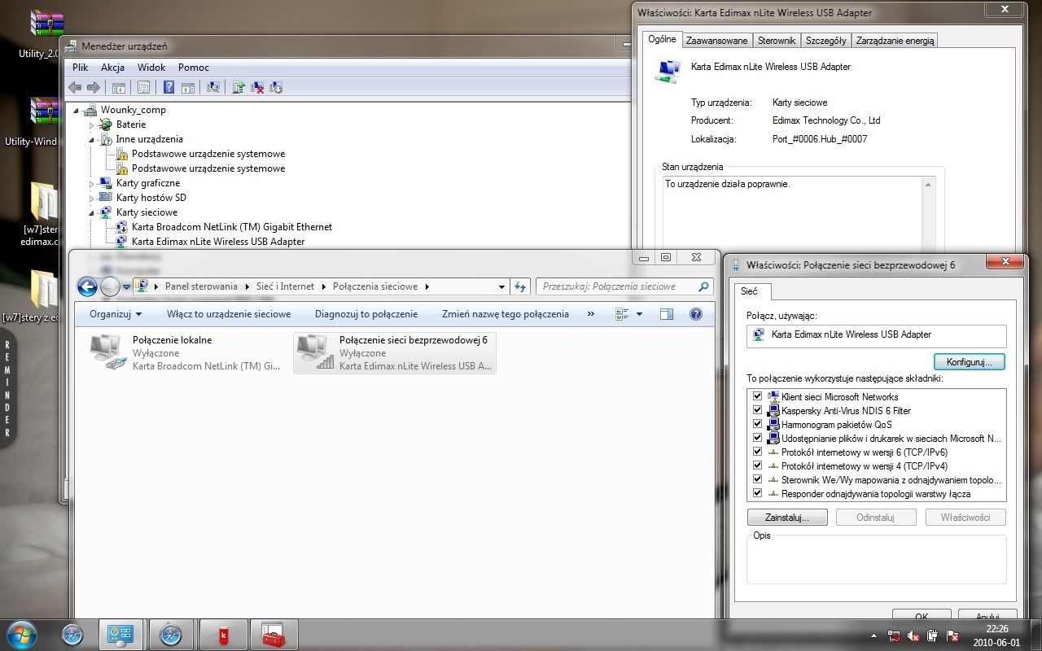Go back in Device Manager toolbar
The height and width of the screenshot is (651, 1042).
tap(75, 87)
